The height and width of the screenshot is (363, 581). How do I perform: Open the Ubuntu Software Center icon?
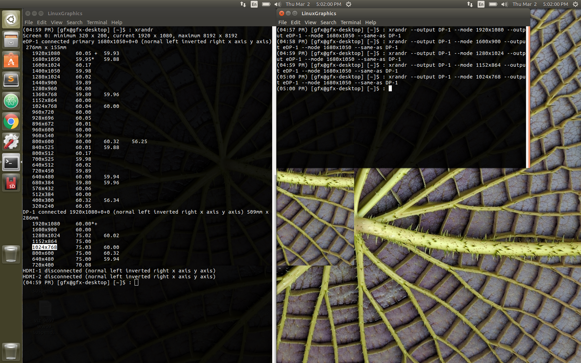(11, 60)
